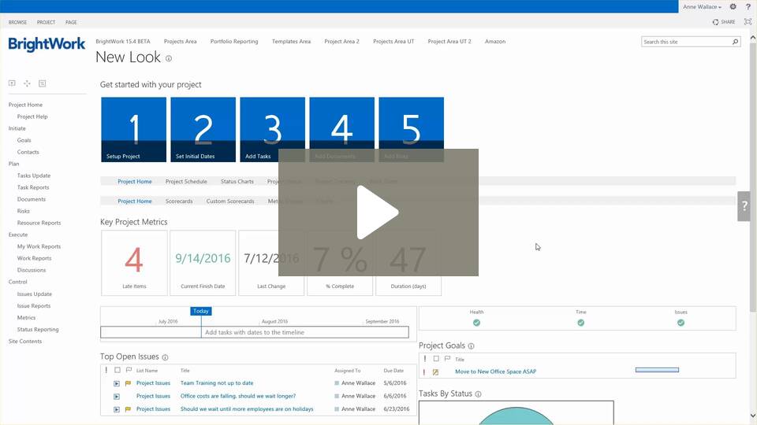
Task: Open Tasks Update in sidebar
Action: pyautogui.click(x=34, y=176)
